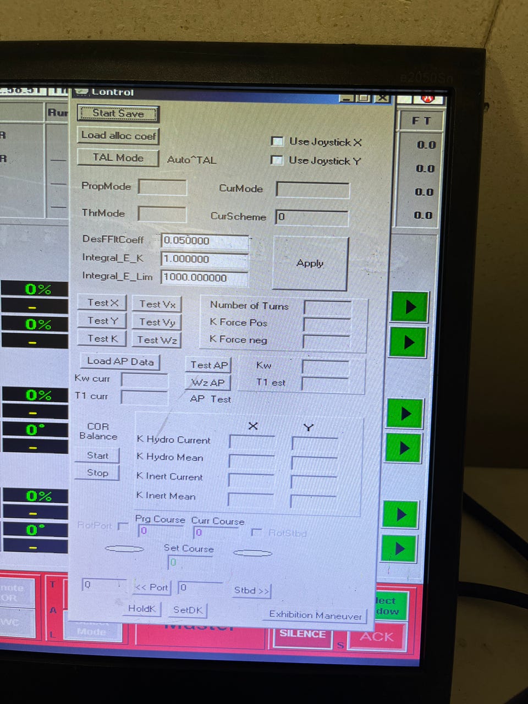Image resolution: width=528 pixels, height=704 pixels.
Task: Click Load alloc coef button
Action: point(118,135)
